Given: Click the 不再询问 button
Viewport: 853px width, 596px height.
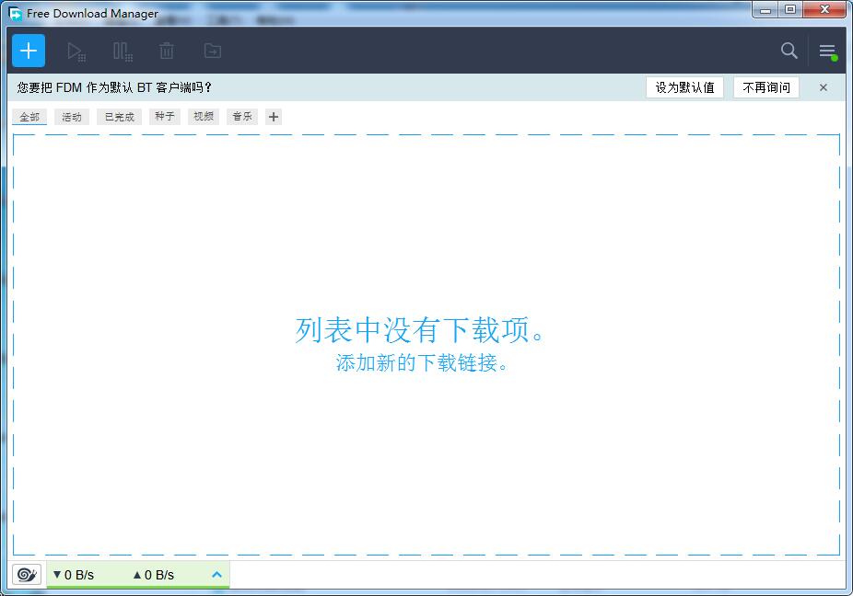Looking at the screenshot, I should (766, 87).
